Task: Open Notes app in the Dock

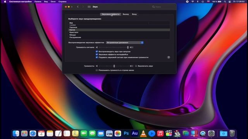Action: pos(50,134)
